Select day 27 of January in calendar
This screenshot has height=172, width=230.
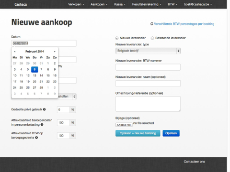[x=15, y=64]
